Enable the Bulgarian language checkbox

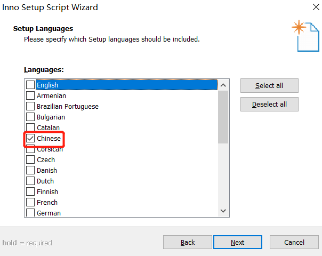(x=31, y=117)
